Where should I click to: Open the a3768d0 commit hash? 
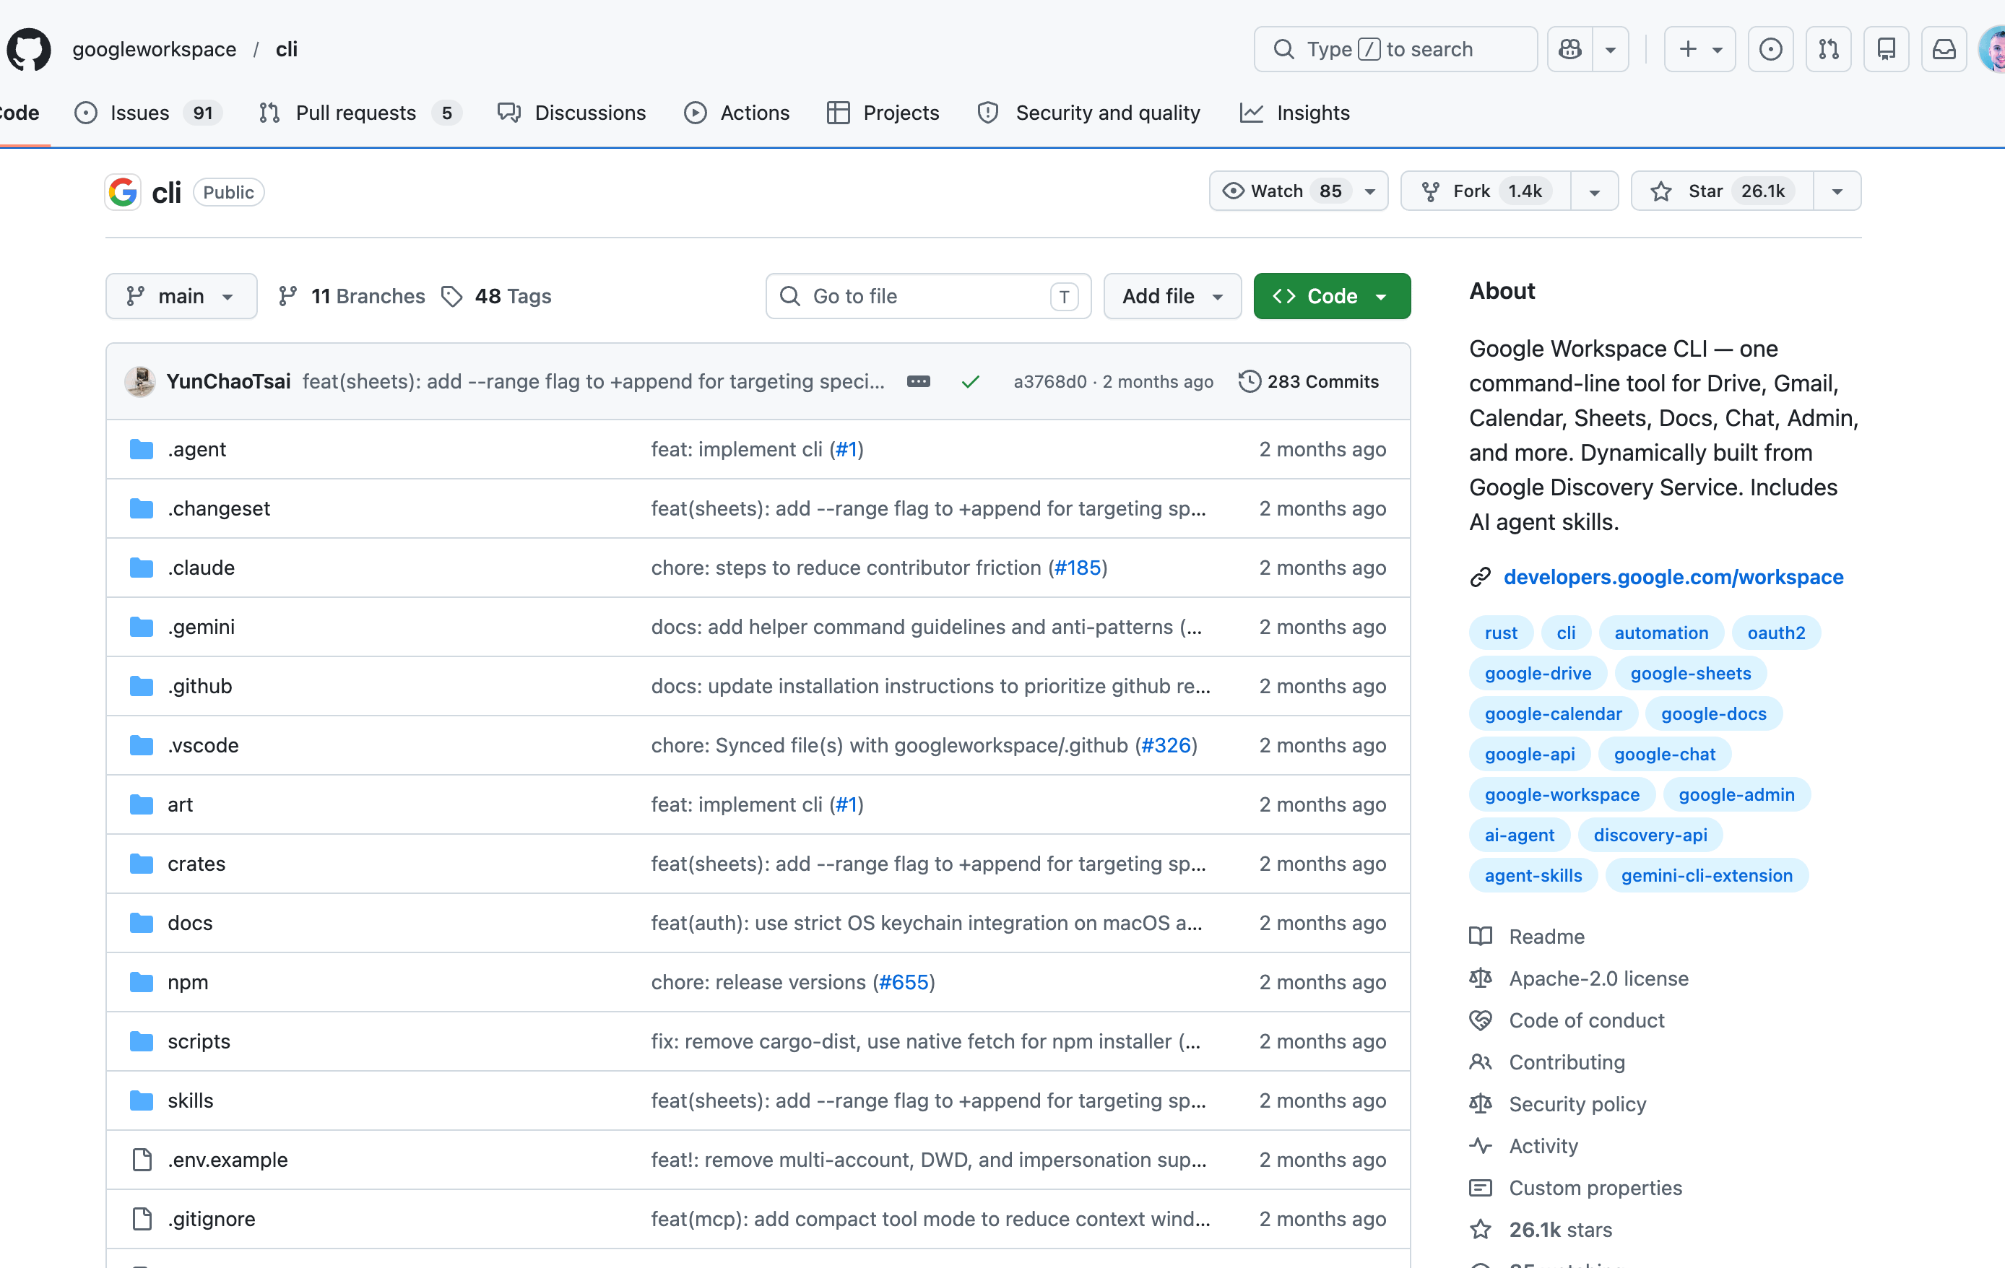pos(1050,381)
